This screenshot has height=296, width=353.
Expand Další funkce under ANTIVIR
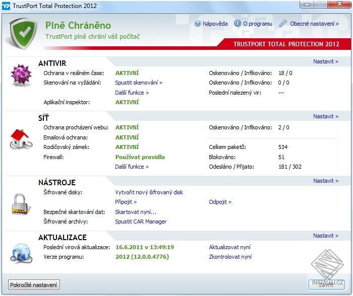(x=132, y=93)
